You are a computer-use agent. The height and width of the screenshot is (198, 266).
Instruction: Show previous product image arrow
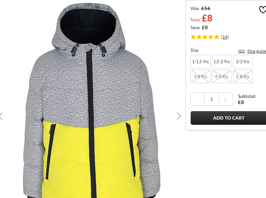pyautogui.click(x=1, y=116)
